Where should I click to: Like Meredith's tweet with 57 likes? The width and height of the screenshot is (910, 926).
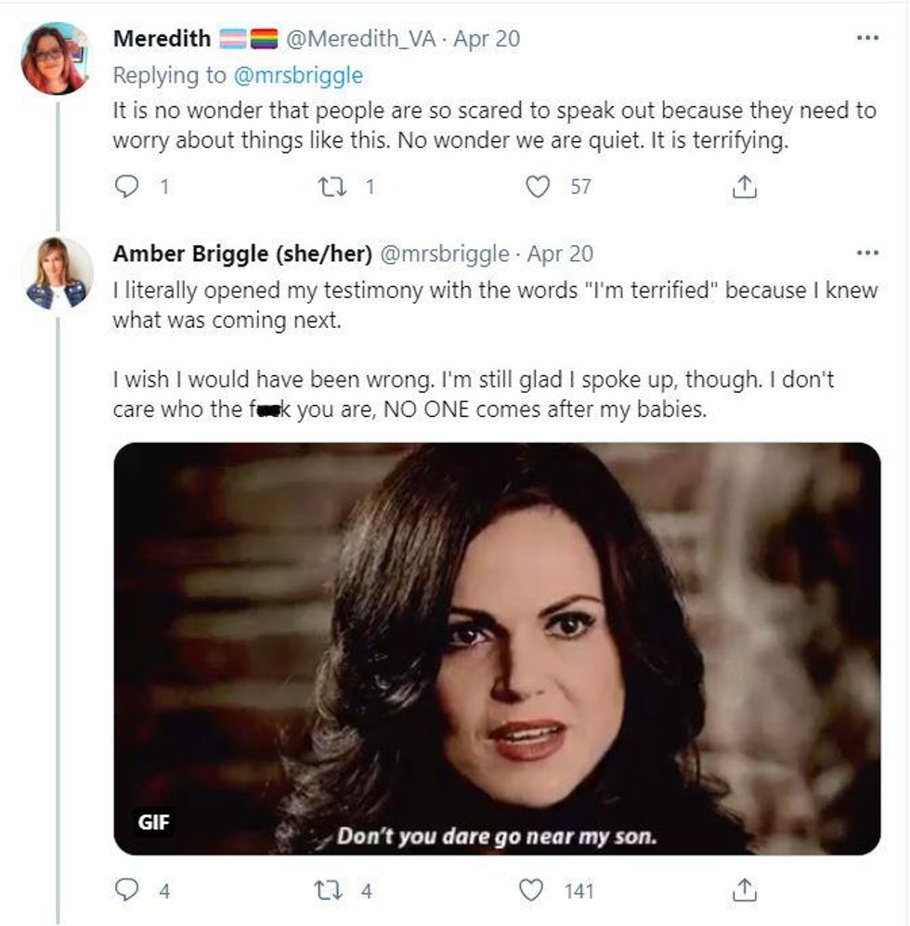538,187
